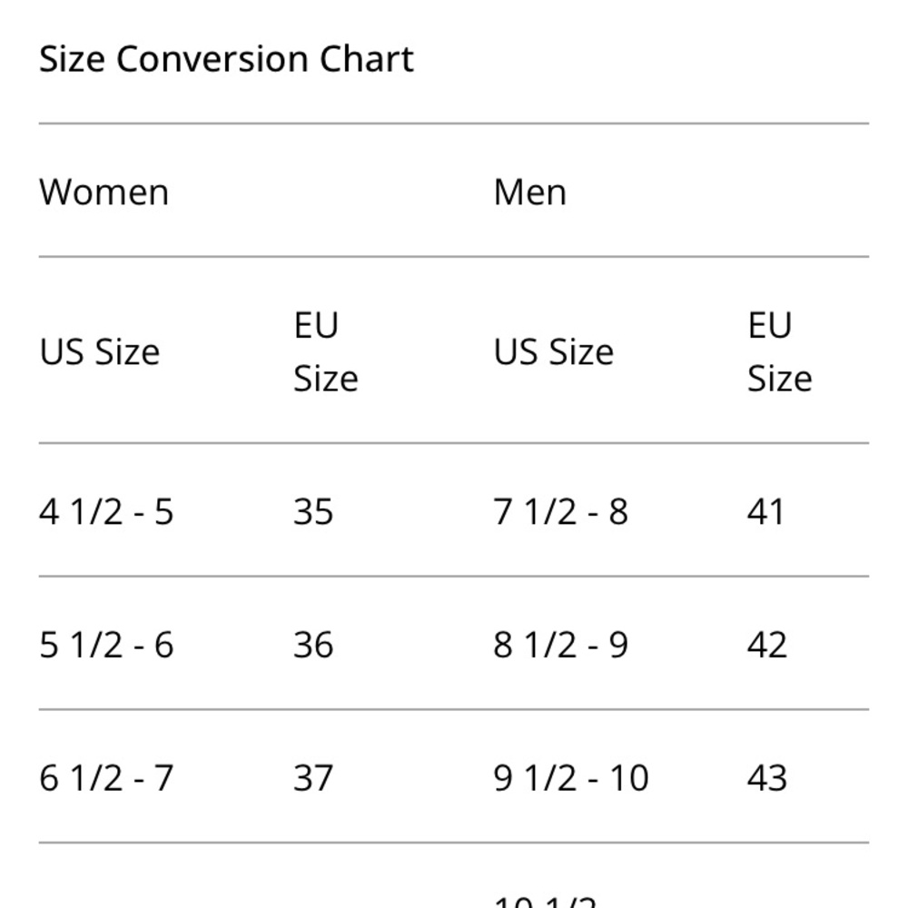Click the Women's US Size header
Image resolution: width=908 pixels, height=908 pixels.
[100, 351]
